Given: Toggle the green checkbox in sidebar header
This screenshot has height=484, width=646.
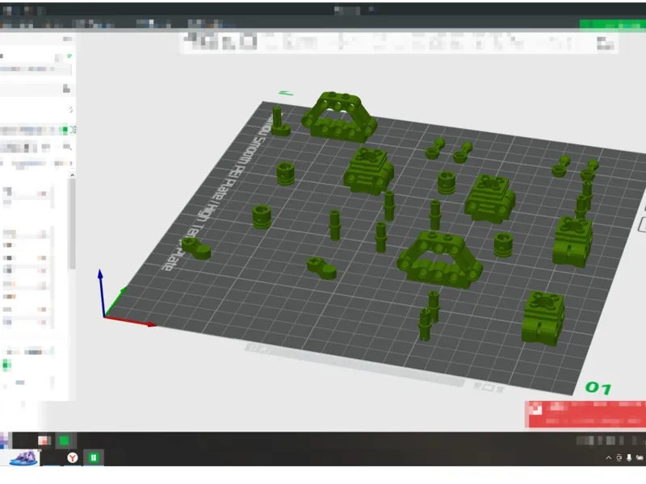Looking at the screenshot, I should point(65,130).
